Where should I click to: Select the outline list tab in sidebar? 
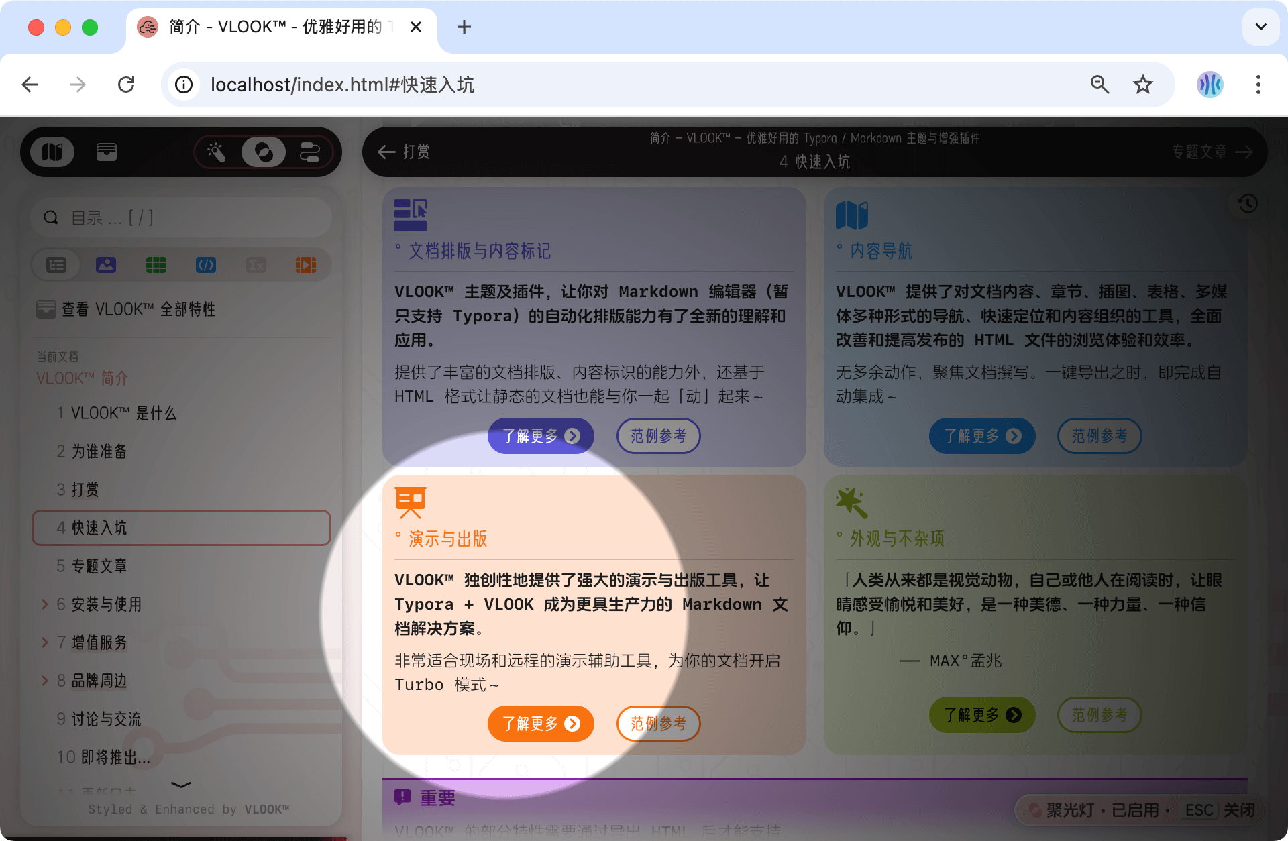[56, 264]
